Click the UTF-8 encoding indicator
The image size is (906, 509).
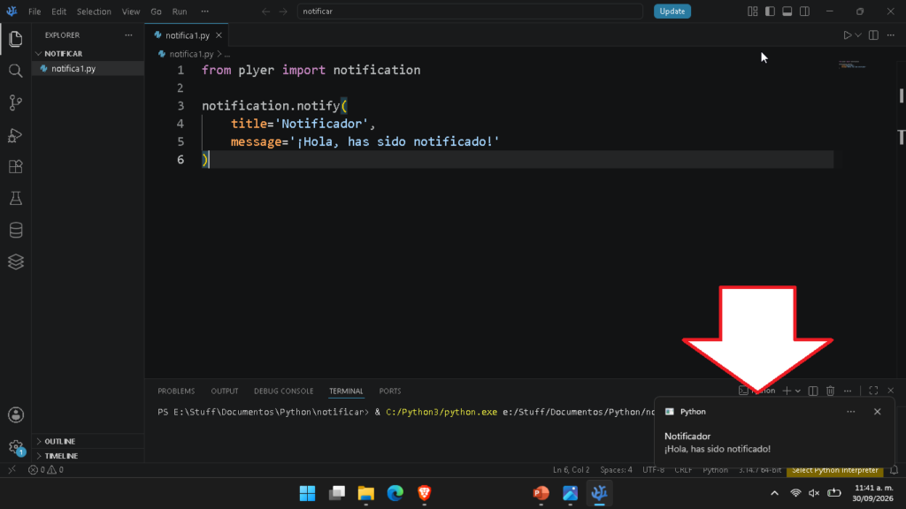pos(654,470)
